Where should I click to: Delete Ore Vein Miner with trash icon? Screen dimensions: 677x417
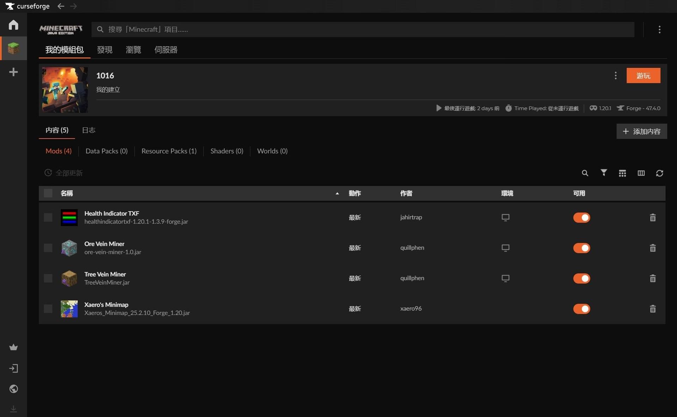[x=653, y=248]
